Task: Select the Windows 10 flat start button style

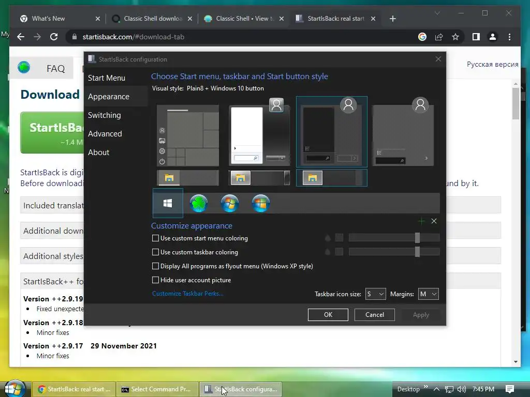Action: point(168,203)
